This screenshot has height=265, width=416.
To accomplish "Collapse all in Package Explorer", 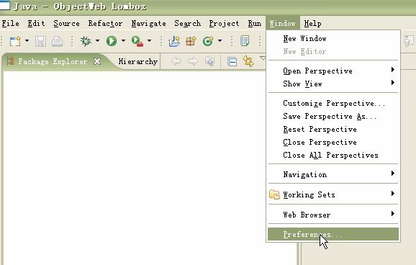I will (232, 62).
